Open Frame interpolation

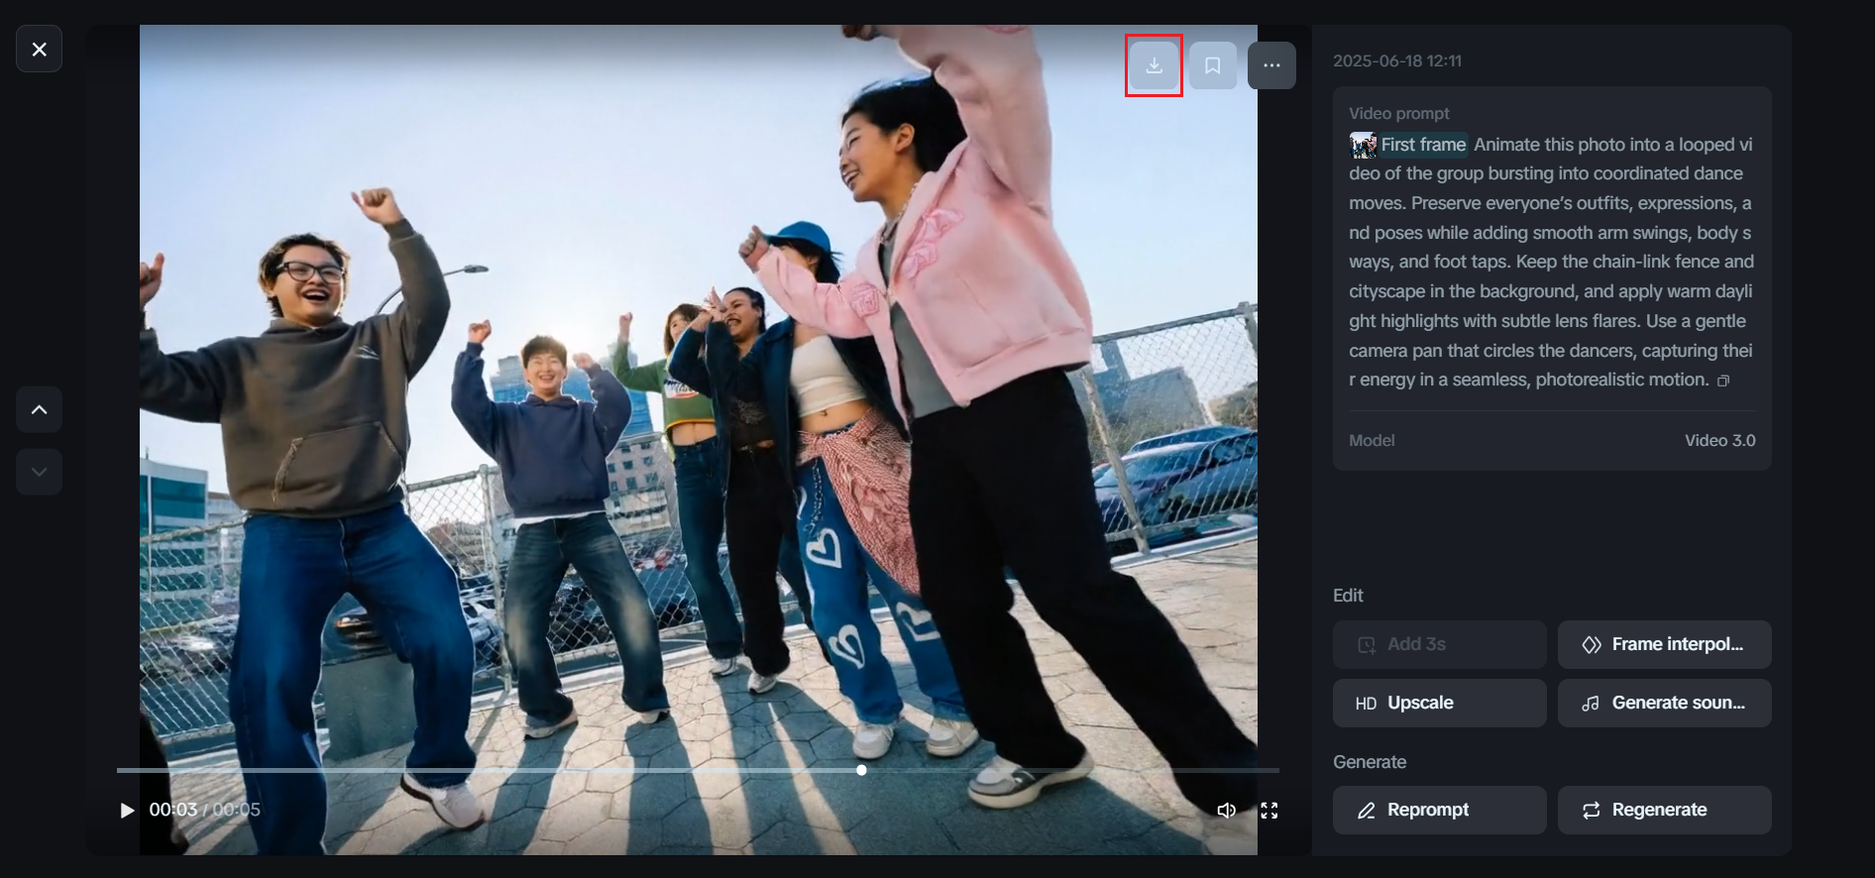pos(1664,645)
